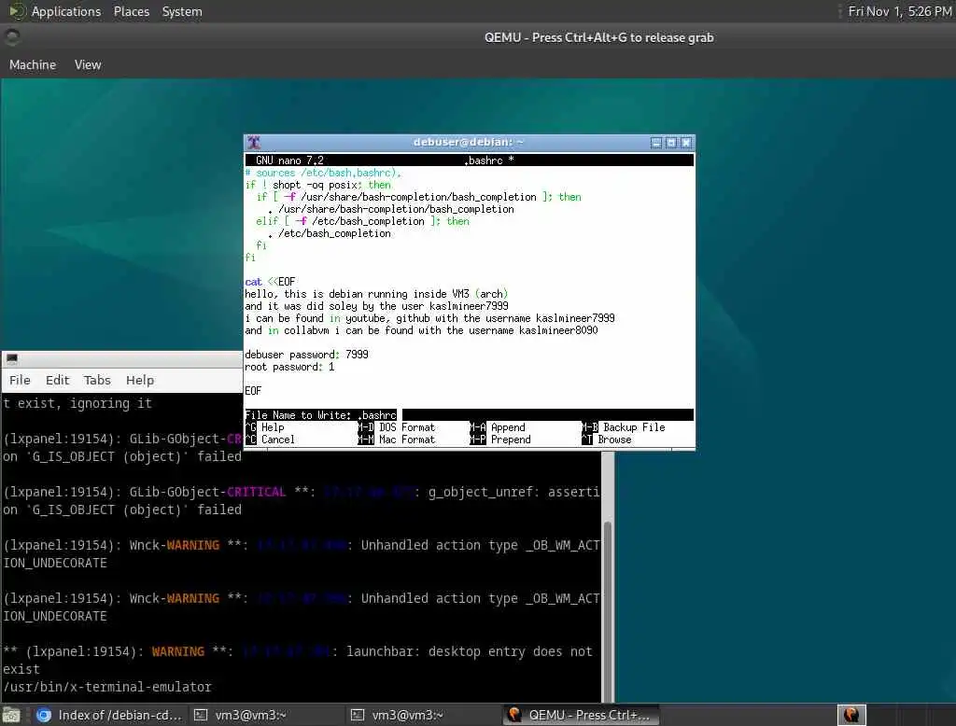
Task: Minimize the debuser@debian terminal window
Action: point(656,143)
